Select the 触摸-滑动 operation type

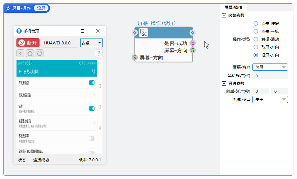click(x=256, y=39)
